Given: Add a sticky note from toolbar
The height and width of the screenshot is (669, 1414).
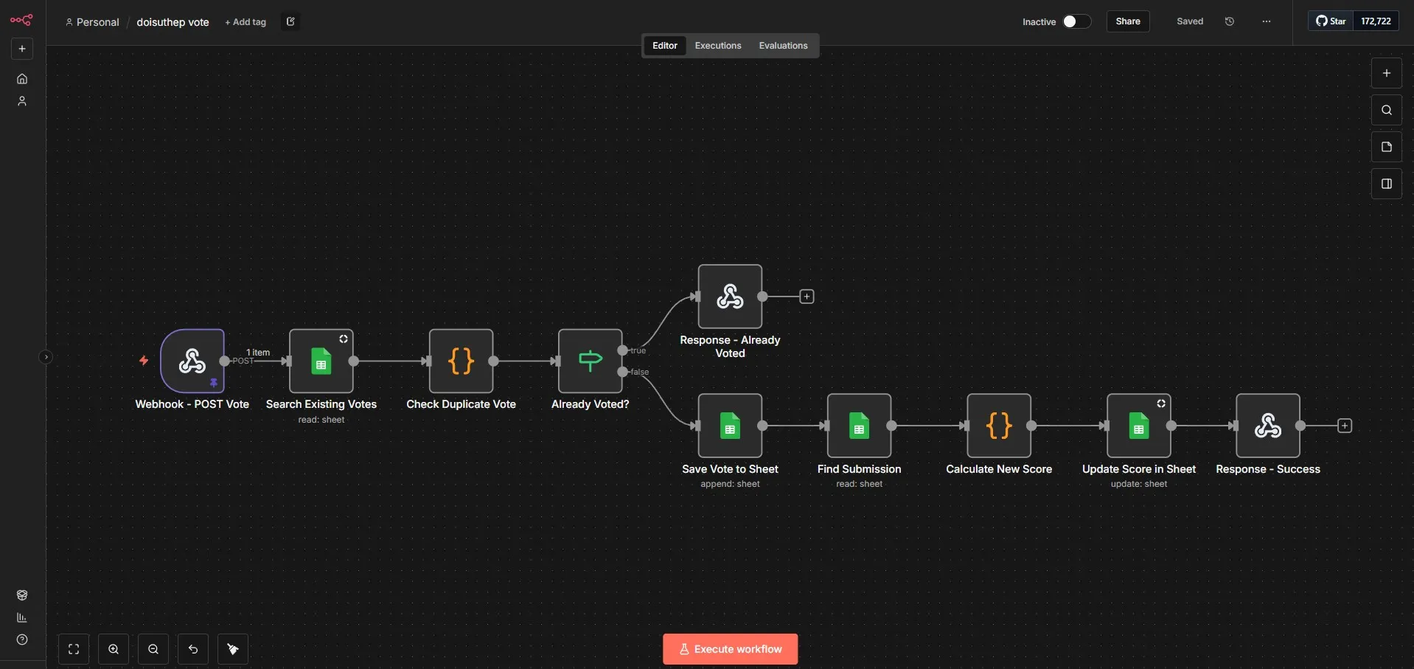Looking at the screenshot, I should 1386,147.
